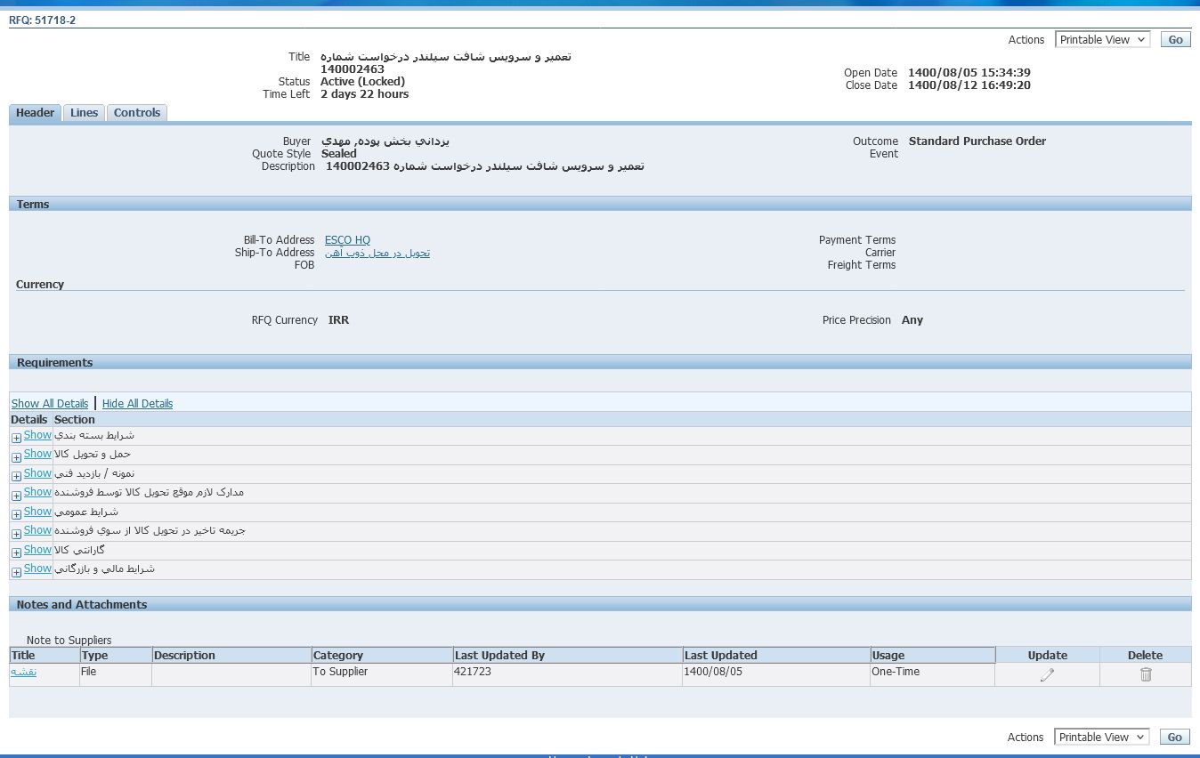Expand plus icon for جریمه تاخیر row

coord(16,533)
